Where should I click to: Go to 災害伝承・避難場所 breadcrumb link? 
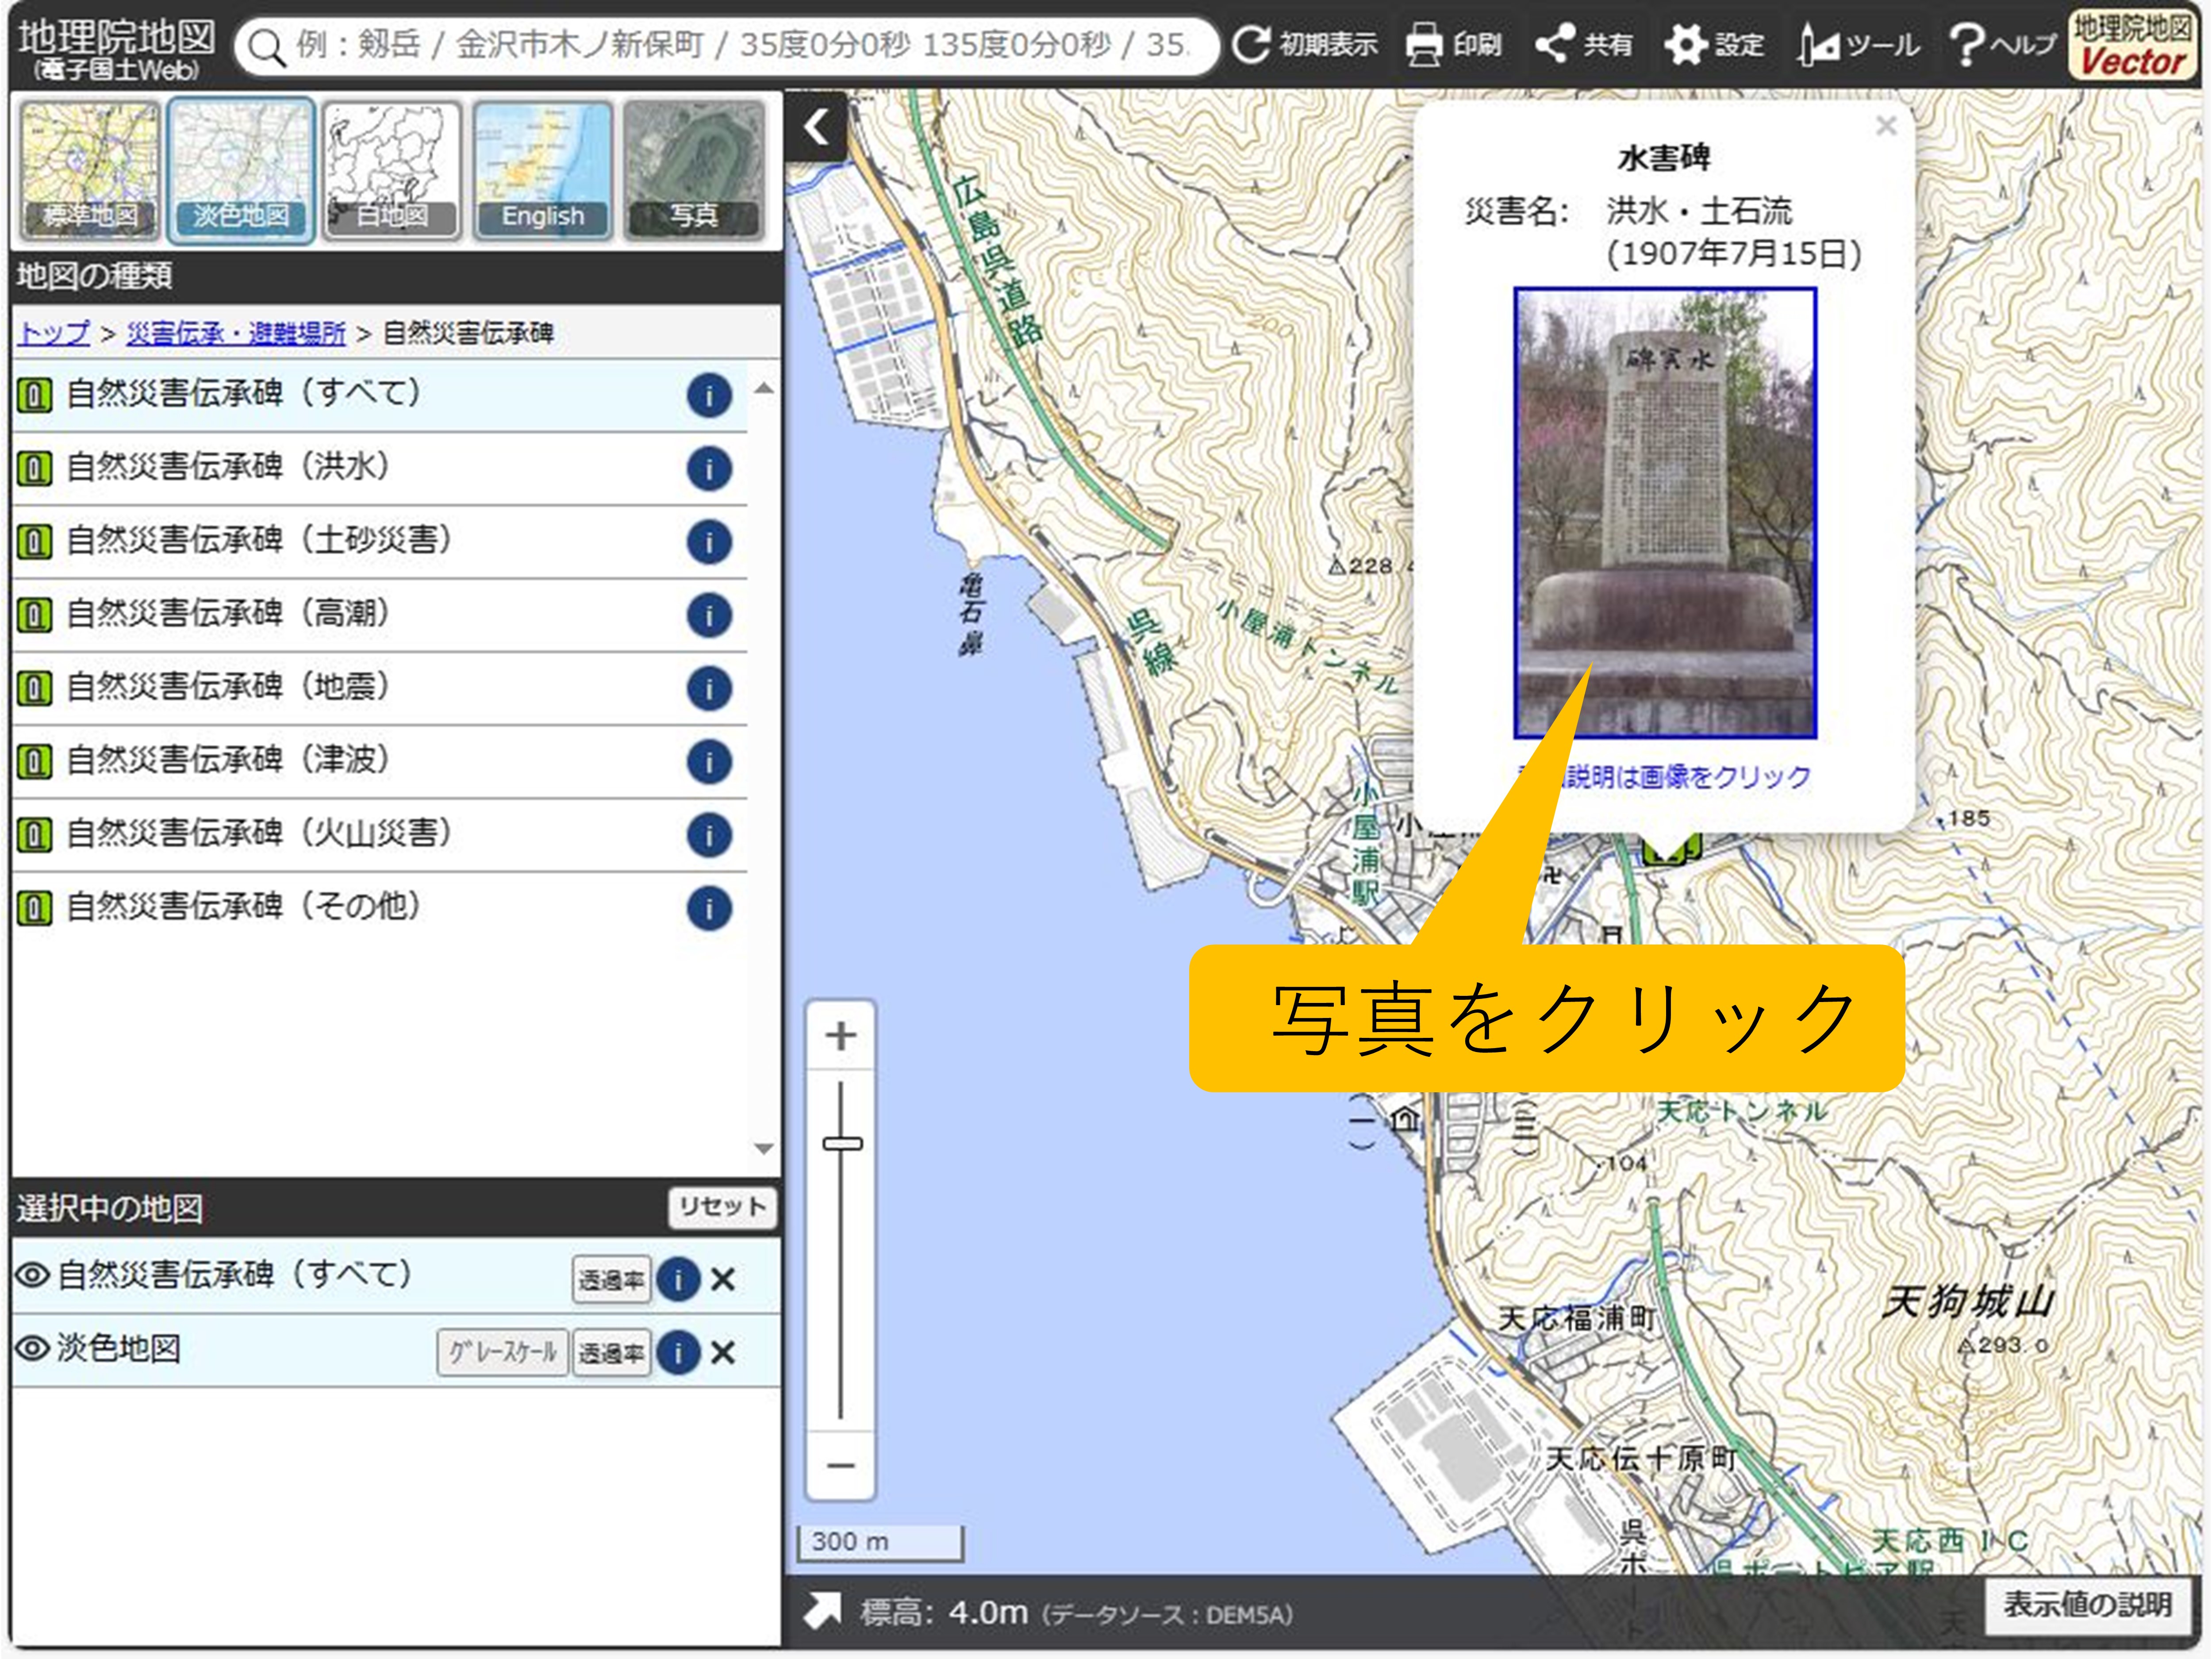[236, 333]
